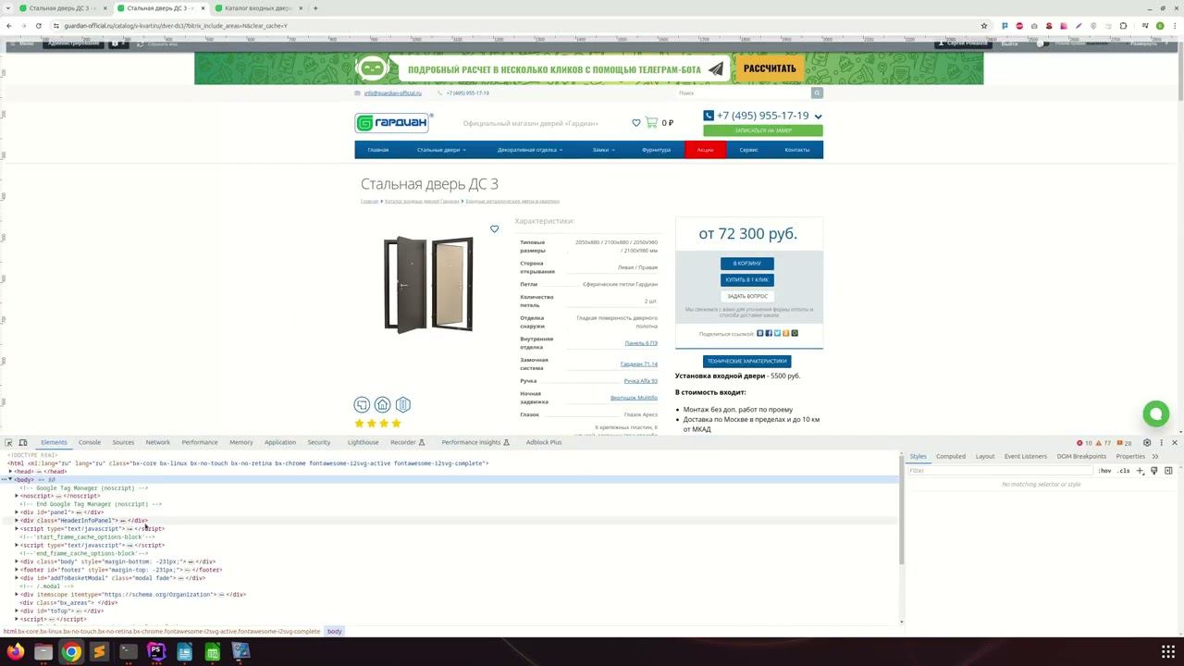
Task: Click the Задать вопрос button
Action: coord(747,296)
